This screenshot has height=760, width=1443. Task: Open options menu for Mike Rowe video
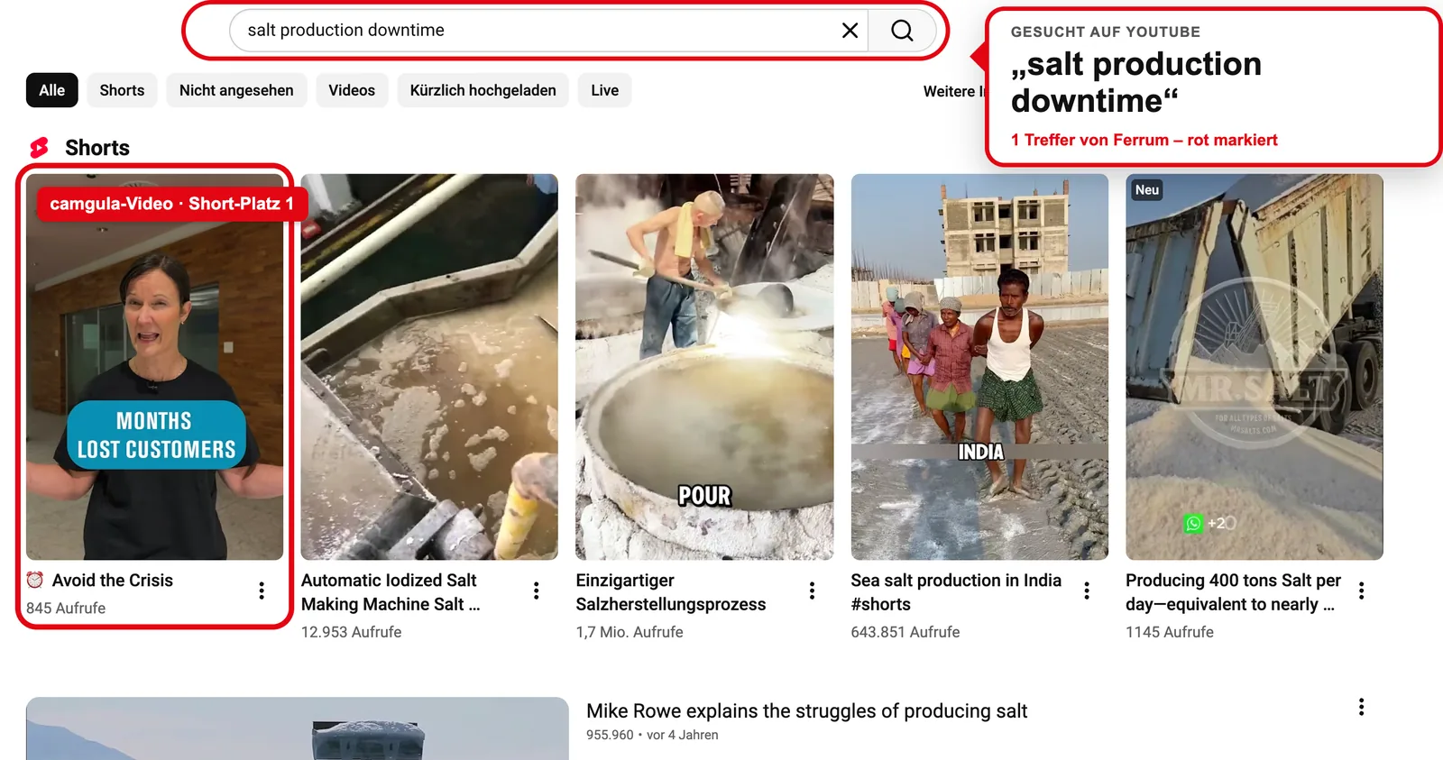coord(1362,707)
